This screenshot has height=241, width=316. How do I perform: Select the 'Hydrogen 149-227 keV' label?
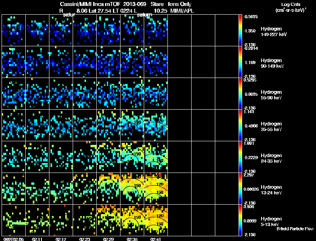[x=273, y=32]
